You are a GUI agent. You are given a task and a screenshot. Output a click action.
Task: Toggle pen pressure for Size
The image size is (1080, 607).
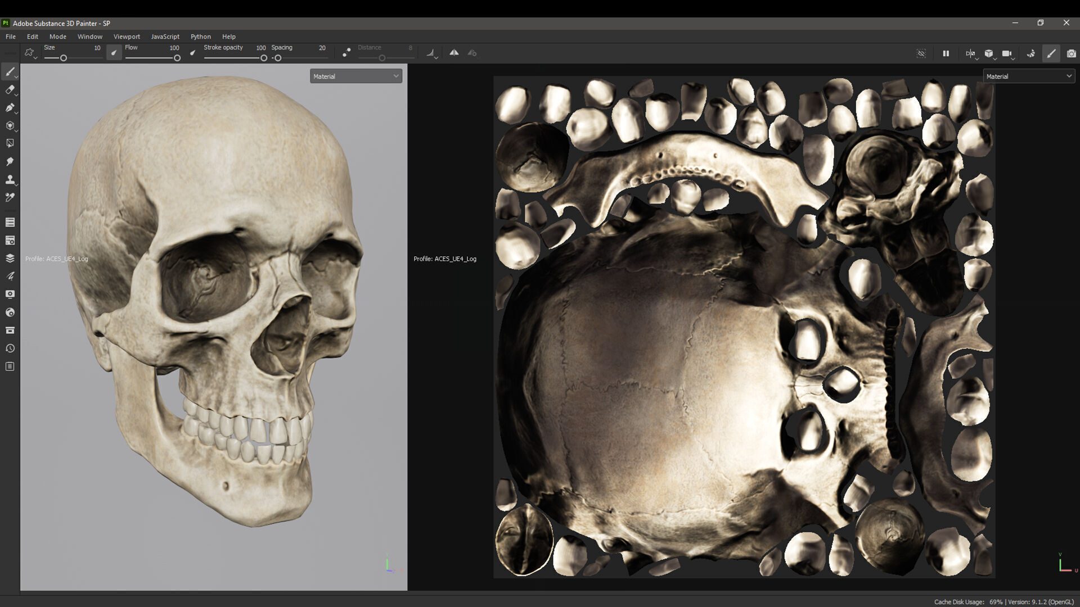(114, 53)
